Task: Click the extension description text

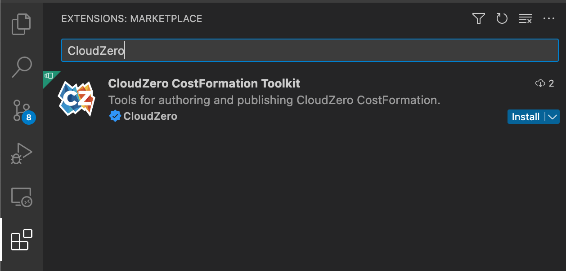Action: (x=274, y=100)
